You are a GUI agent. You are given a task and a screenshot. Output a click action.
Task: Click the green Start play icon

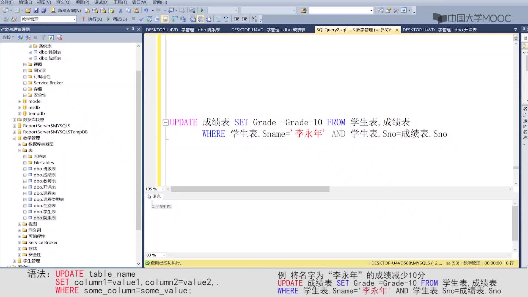202,10
